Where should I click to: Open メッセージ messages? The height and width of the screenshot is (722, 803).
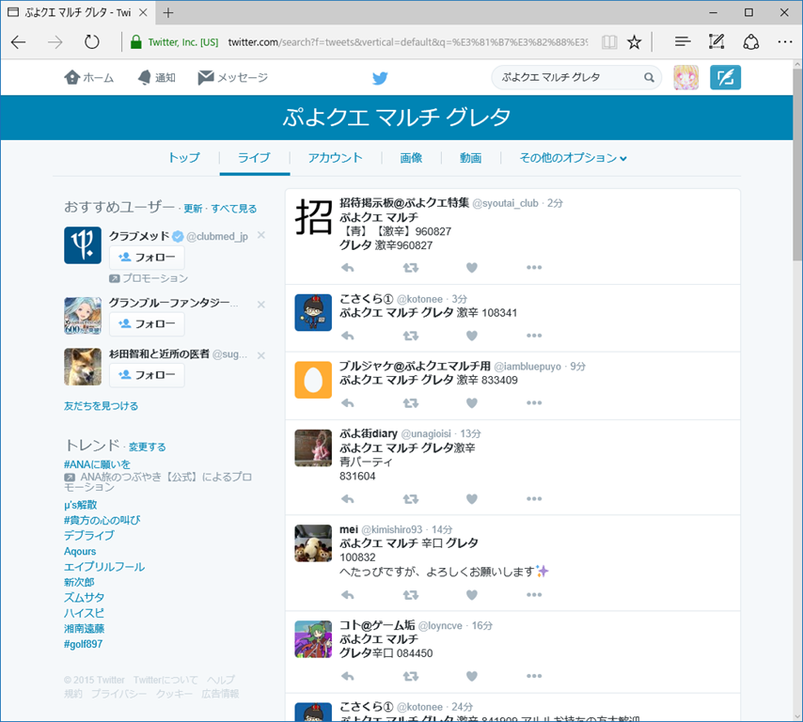pyautogui.click(x=233, y=77)
